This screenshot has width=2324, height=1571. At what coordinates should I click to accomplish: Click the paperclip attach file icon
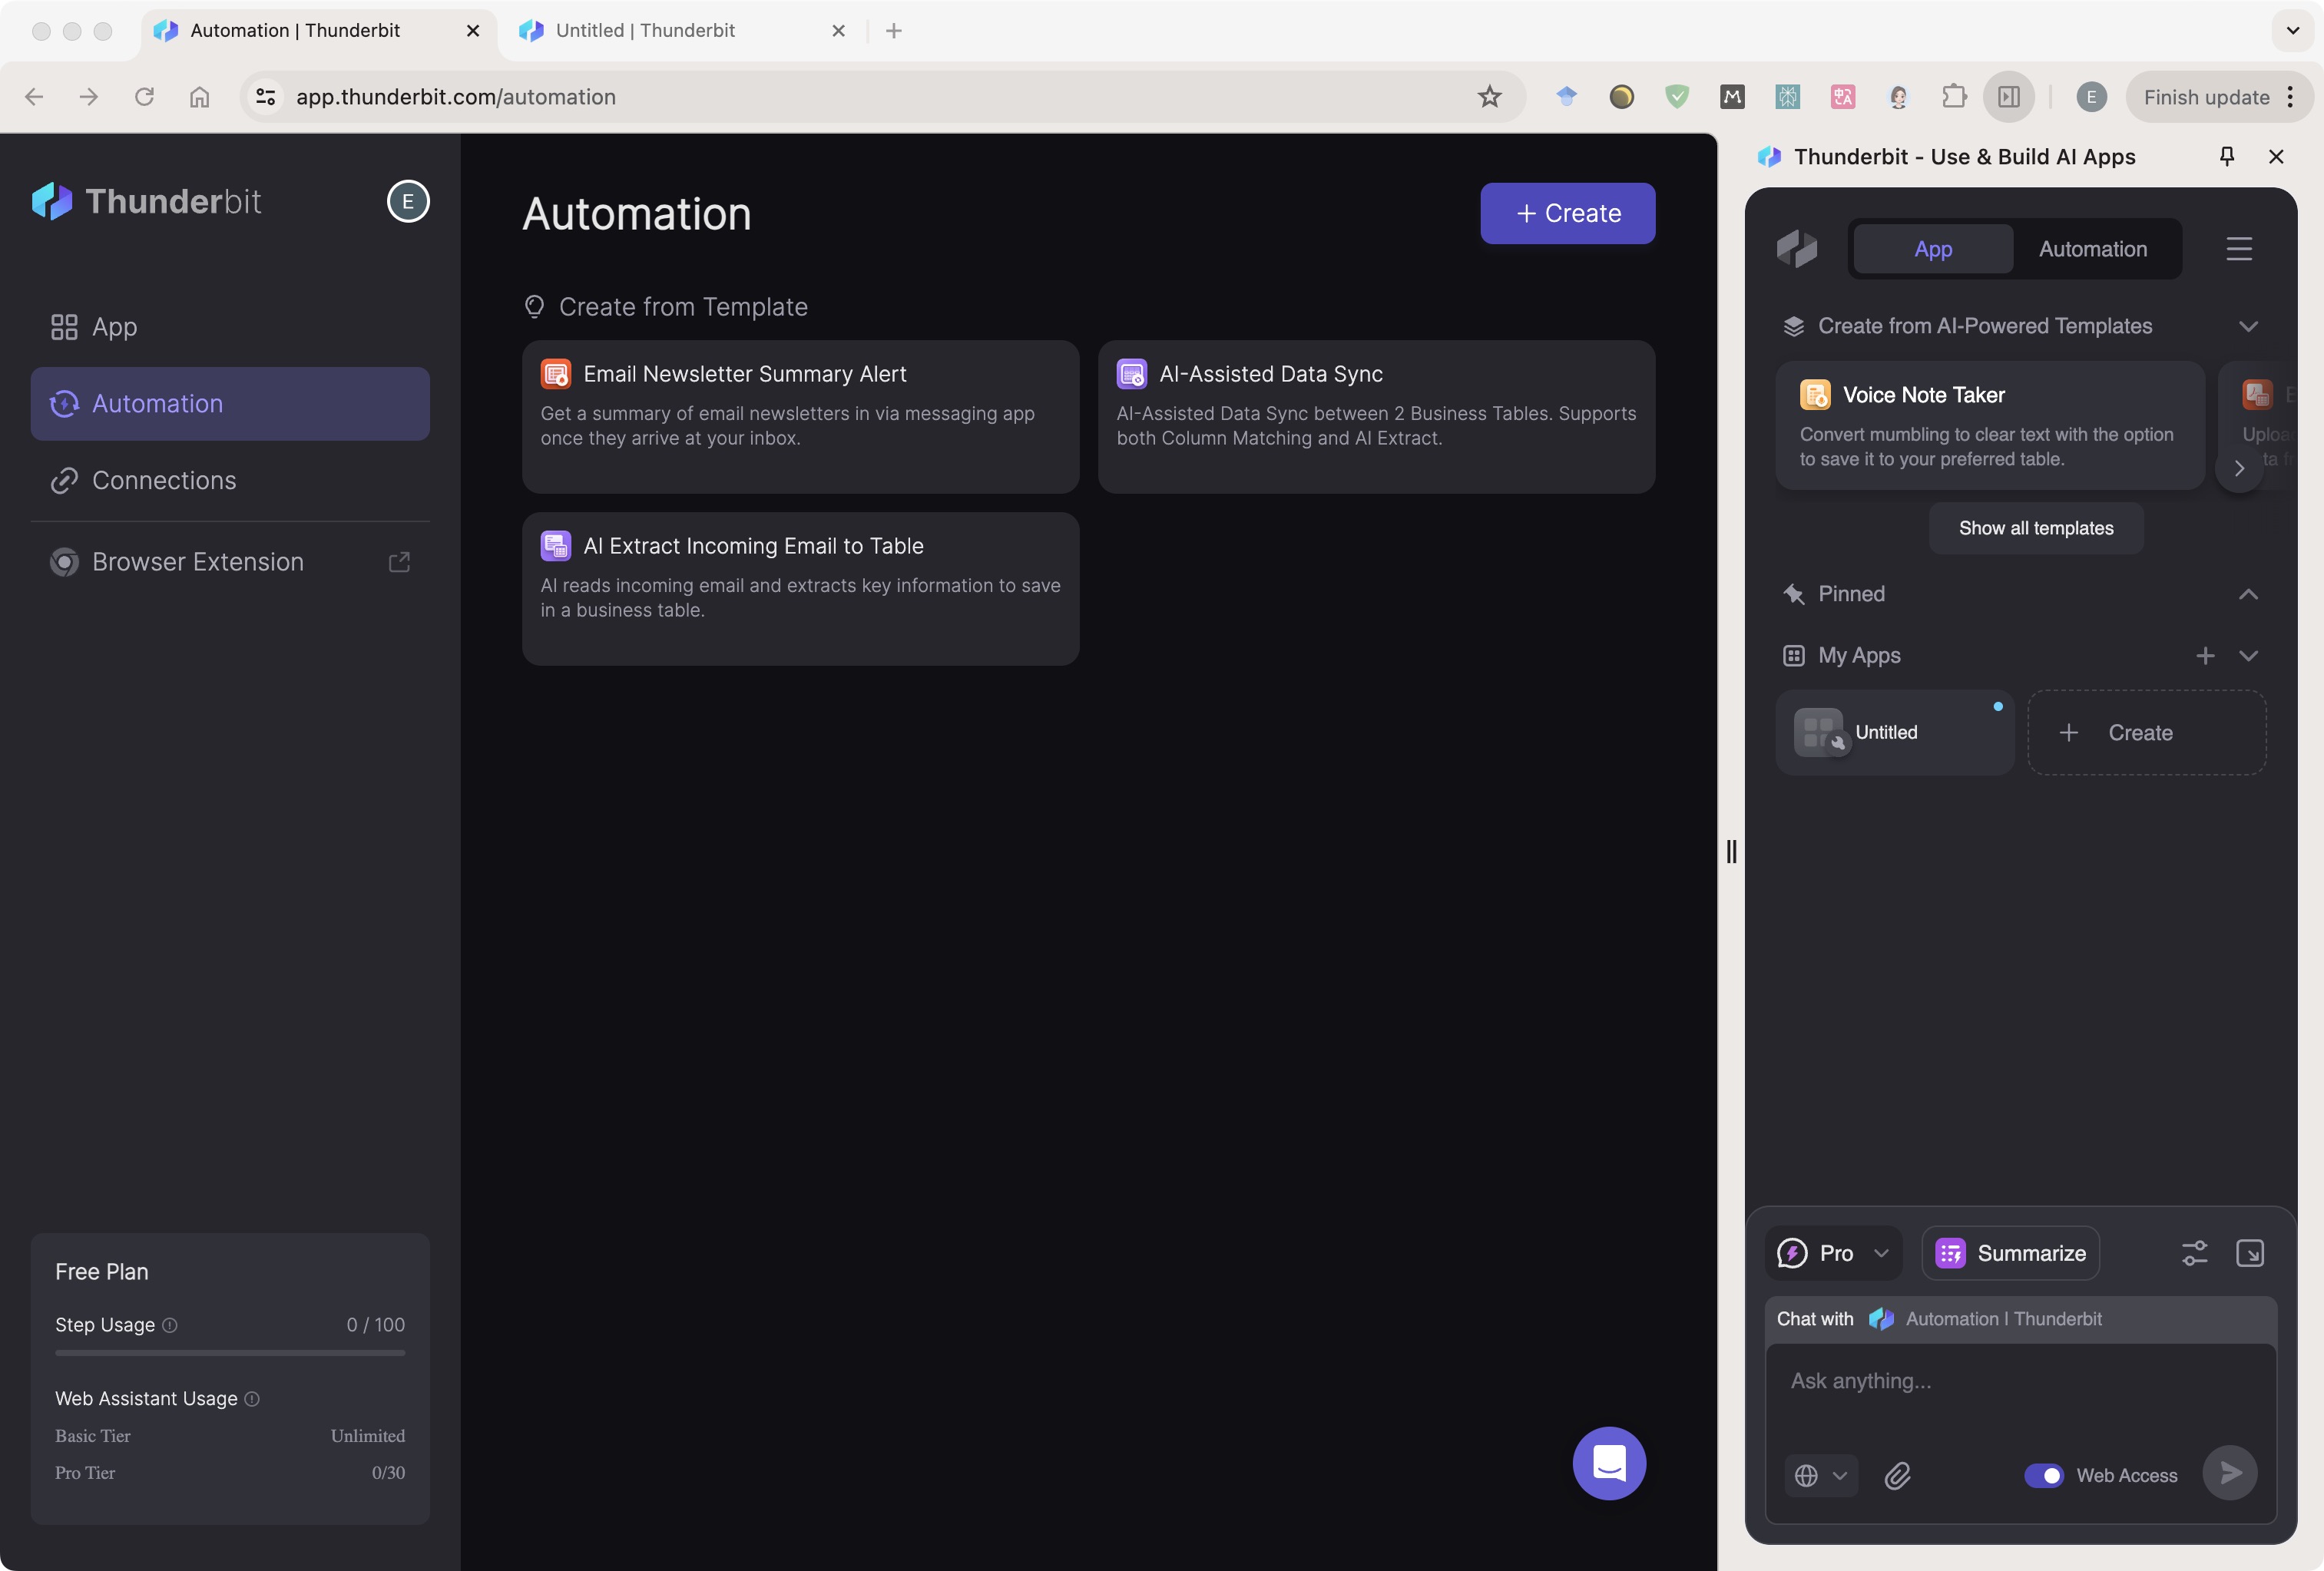(1897, 1475)
